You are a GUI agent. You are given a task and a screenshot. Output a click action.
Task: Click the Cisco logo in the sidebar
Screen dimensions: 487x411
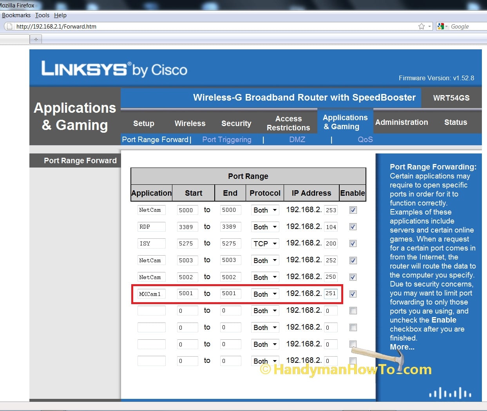tap(450, 393)
